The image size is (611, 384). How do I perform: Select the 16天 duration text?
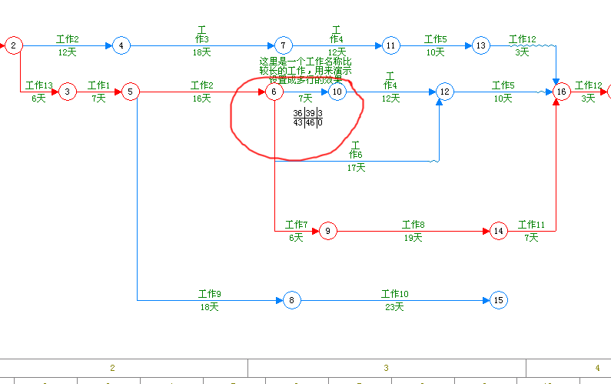pyautogui.click(x=202, y=99)
